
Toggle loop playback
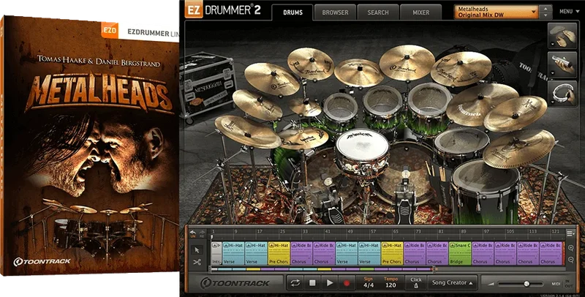tap(295, 283)
